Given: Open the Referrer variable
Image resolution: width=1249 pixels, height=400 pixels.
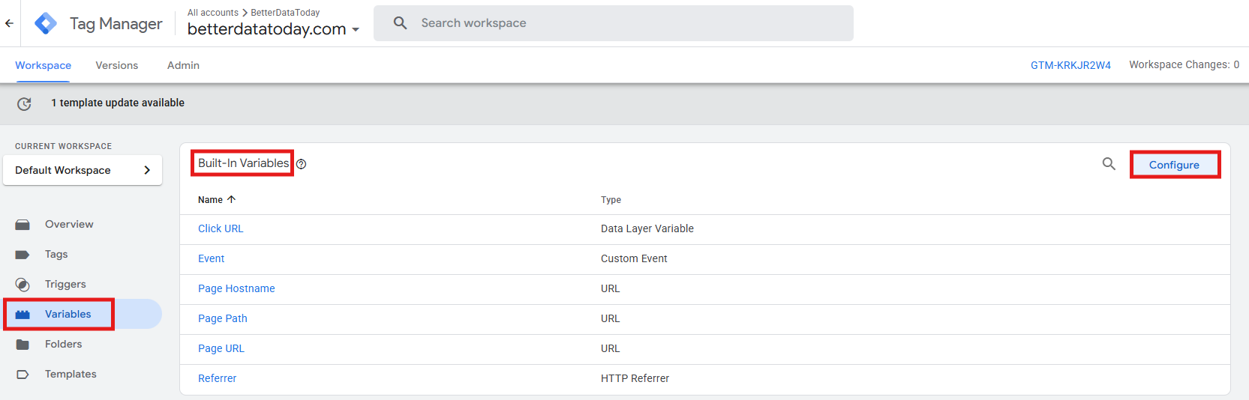Looking at the screenshot, I should [x=218, y=378].
